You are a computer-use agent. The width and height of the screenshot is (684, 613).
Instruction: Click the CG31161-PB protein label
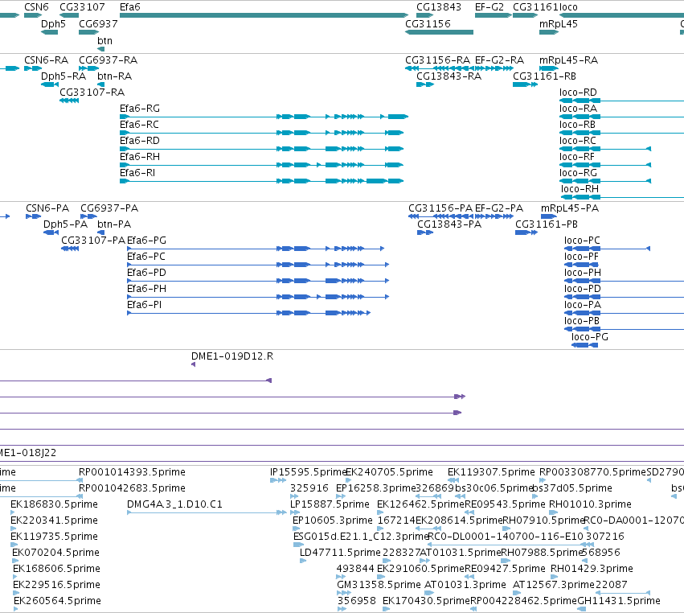(x=546, y=224)
